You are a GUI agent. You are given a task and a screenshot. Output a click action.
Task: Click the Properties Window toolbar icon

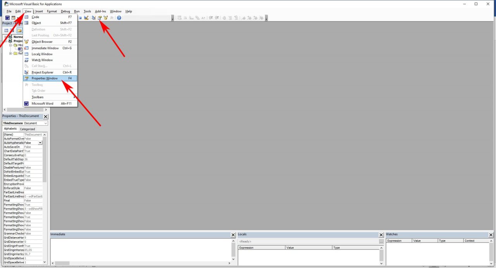(100, 18)
